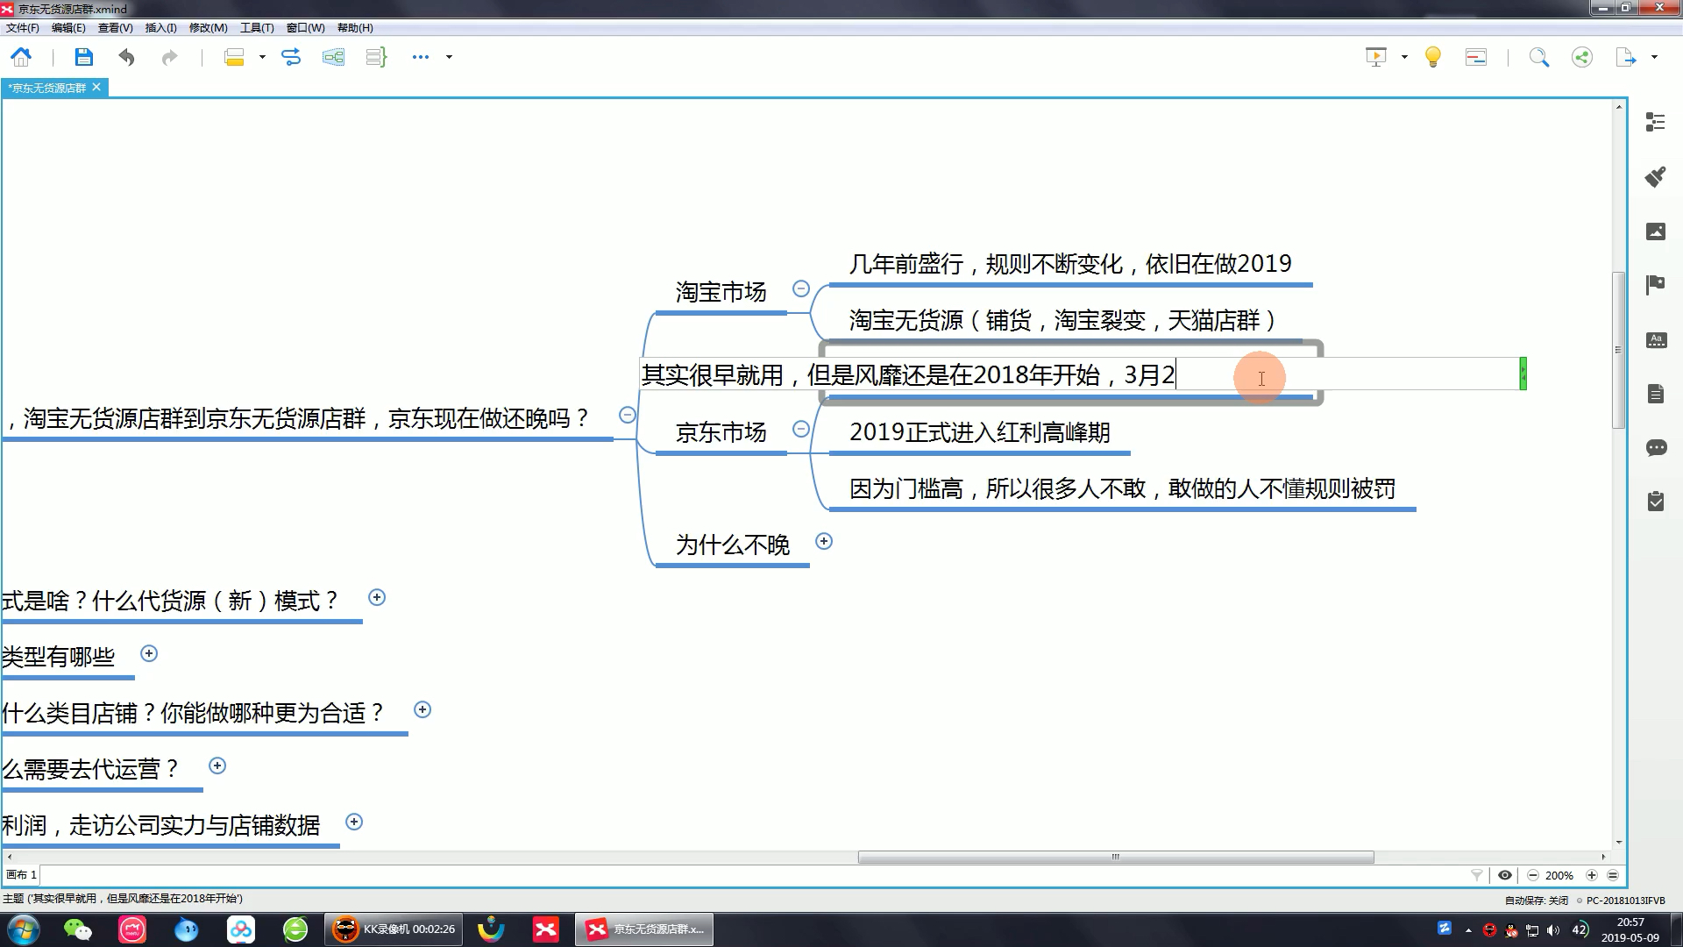Open the Markers flag panel
The width and height of the screenshot is (1683, 947).
(x=1655, y=285)
